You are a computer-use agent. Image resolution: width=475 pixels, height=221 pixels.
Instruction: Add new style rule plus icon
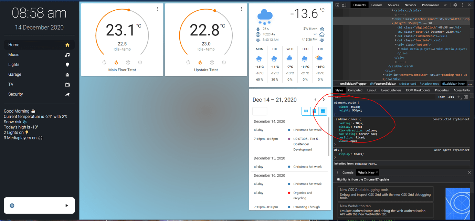click(x=459, y=97)
